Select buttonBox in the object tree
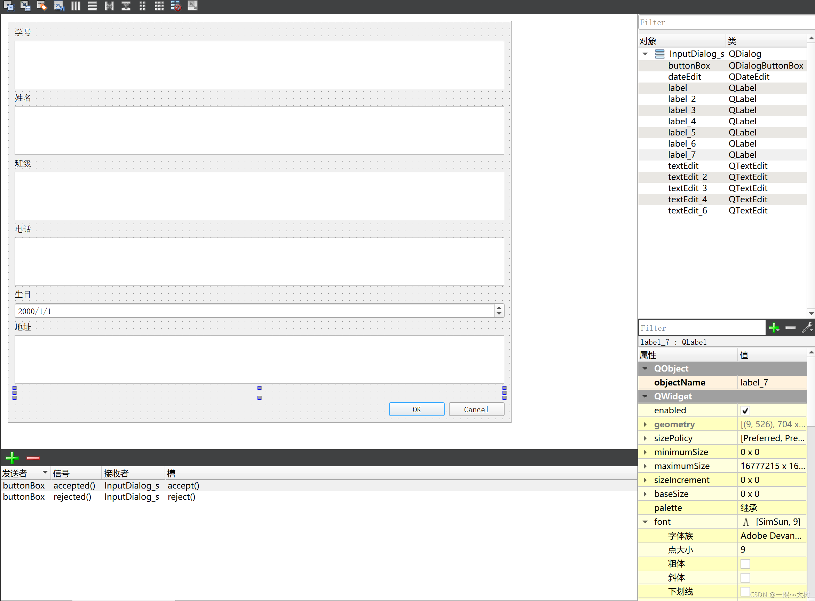This screenshot has width=815, height=601. point(722,65)
